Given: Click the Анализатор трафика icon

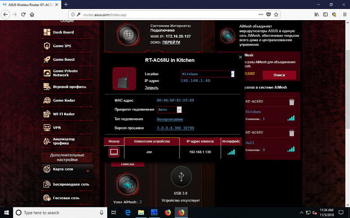Looking at the screenshot, I should tap(47, 141).
